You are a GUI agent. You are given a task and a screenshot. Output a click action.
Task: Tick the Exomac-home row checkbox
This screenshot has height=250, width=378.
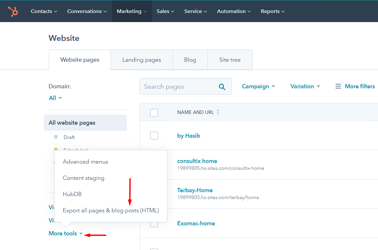coord(154,224)
